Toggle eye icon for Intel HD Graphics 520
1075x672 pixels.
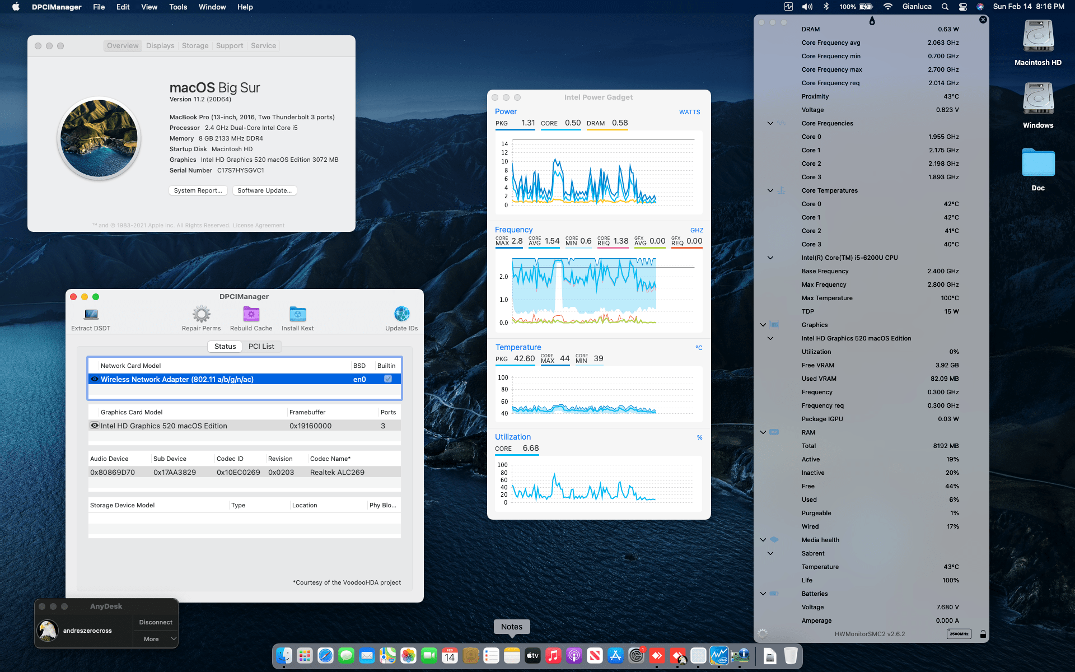[95, 426]
